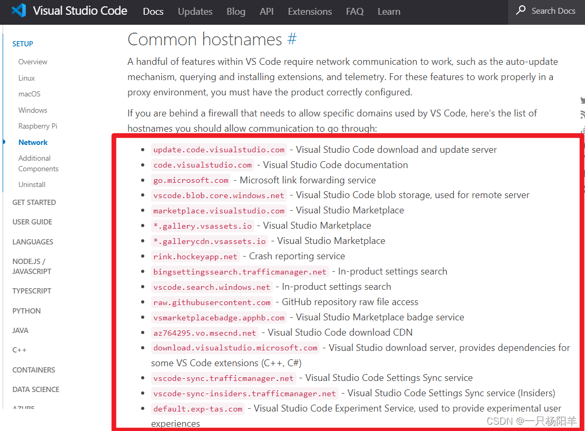The width and height of the screenshot is (585, 431).
Task: Open the Docs menu item
Action: (x=153, y=12)
